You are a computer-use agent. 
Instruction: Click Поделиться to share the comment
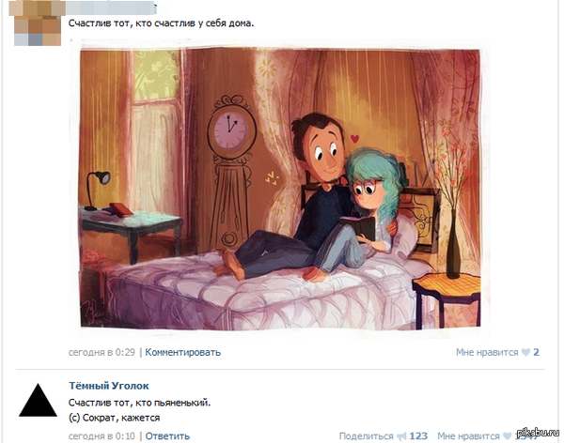coord(367,436)
